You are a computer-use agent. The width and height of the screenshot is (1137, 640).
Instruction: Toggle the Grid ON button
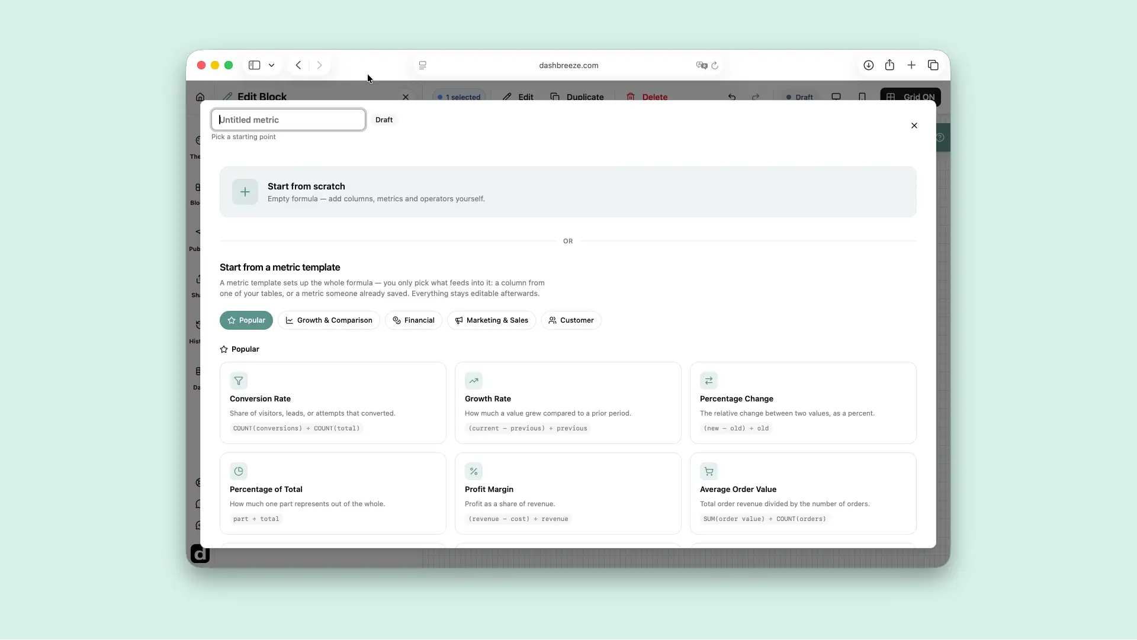910,97
